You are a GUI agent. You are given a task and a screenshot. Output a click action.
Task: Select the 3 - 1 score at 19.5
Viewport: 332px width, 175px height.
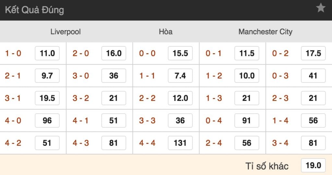coord(47,98)
